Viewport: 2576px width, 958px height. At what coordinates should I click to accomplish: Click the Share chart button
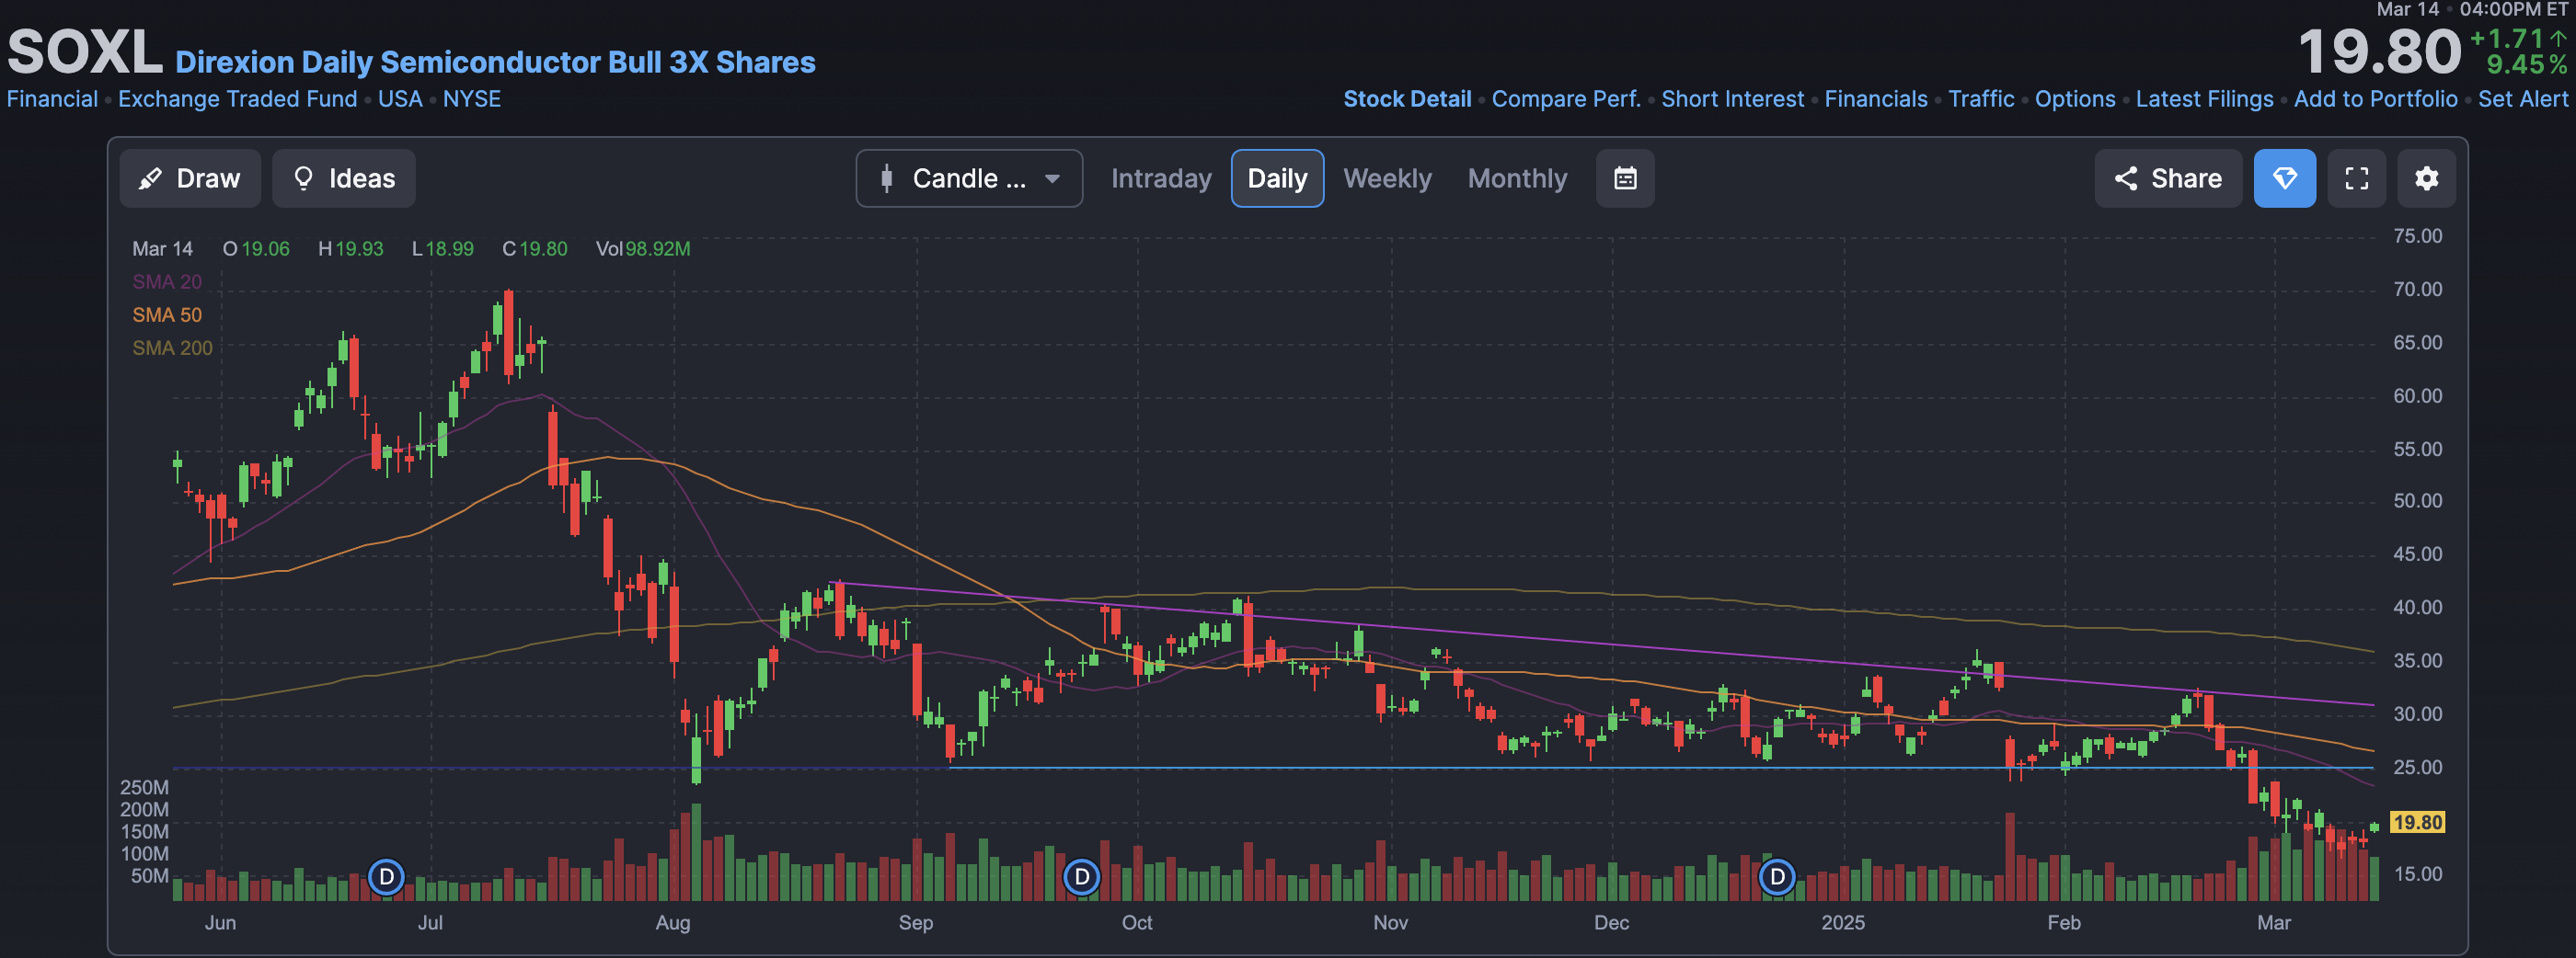tap(2168, 178)
